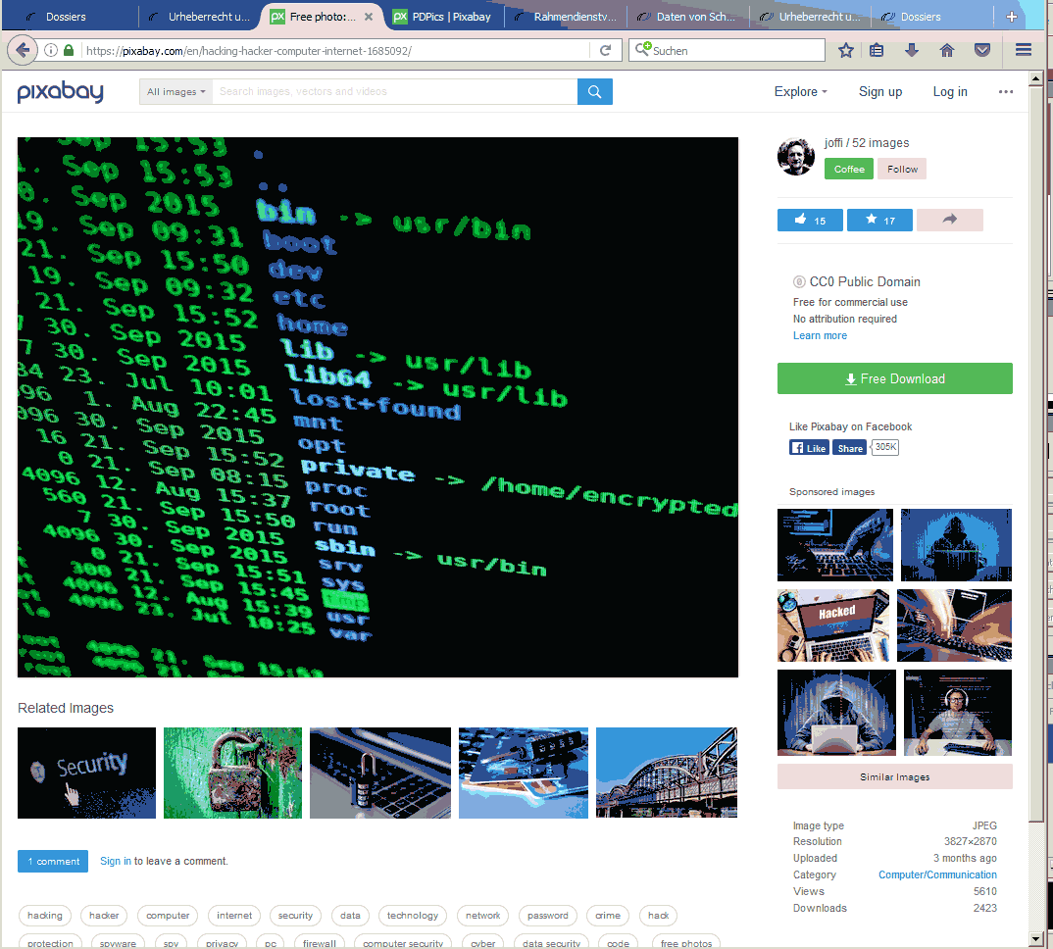Viewport: 1053px width, 949px height.
Task: Open a new browser tab
Action: tap(1012, 17)
